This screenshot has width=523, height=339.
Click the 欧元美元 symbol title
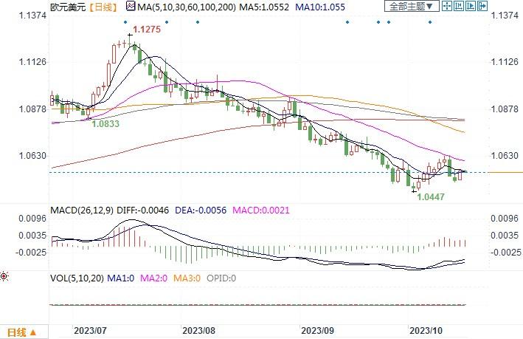pyautogui.click(x=68, y=7)
